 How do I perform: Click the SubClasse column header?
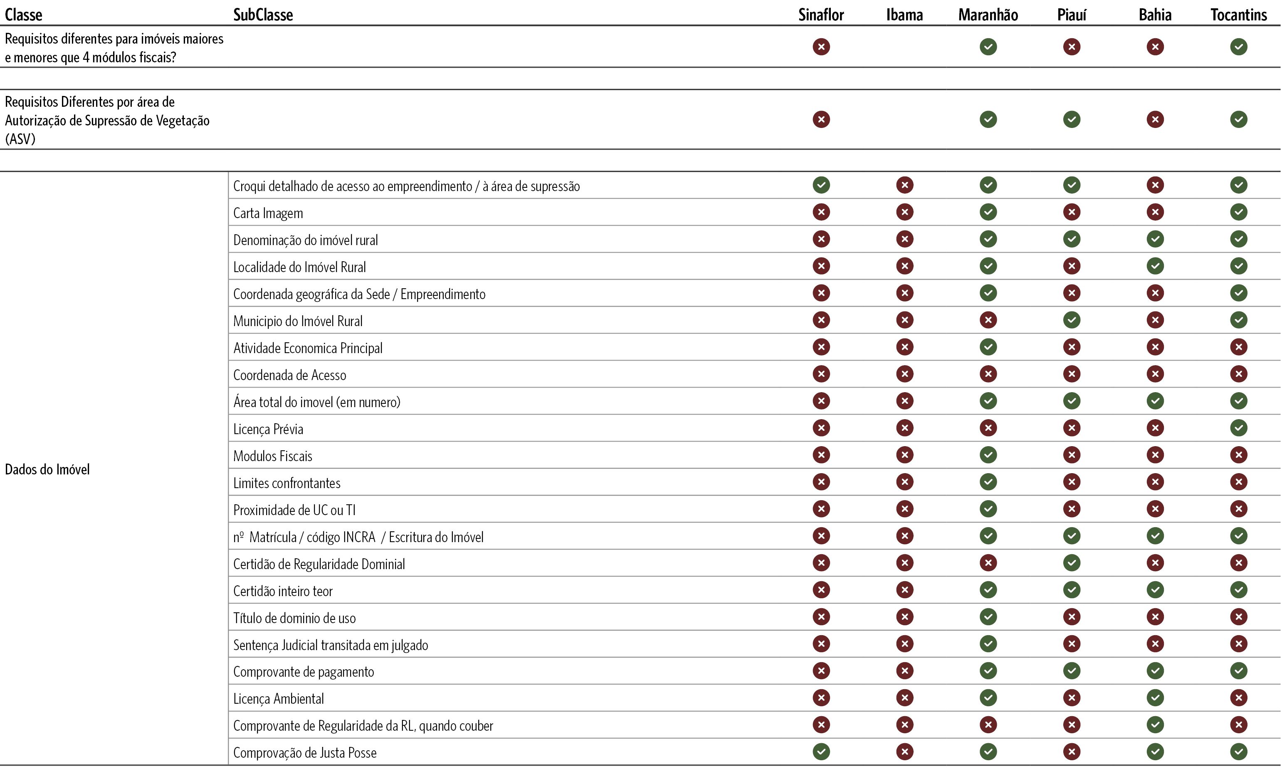(x=263, y=15)
